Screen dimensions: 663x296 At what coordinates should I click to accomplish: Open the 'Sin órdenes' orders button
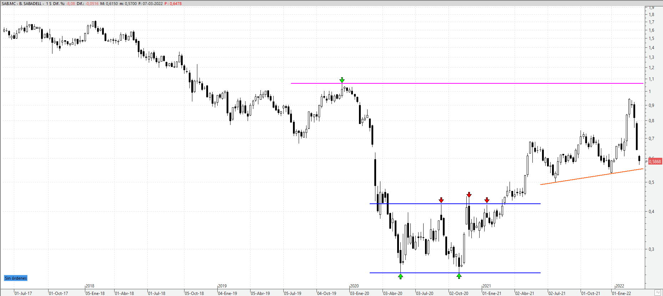16,278
